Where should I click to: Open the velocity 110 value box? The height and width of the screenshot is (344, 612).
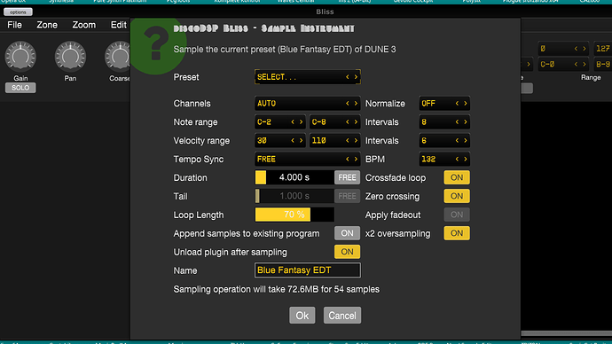click(x=335, y=141)
